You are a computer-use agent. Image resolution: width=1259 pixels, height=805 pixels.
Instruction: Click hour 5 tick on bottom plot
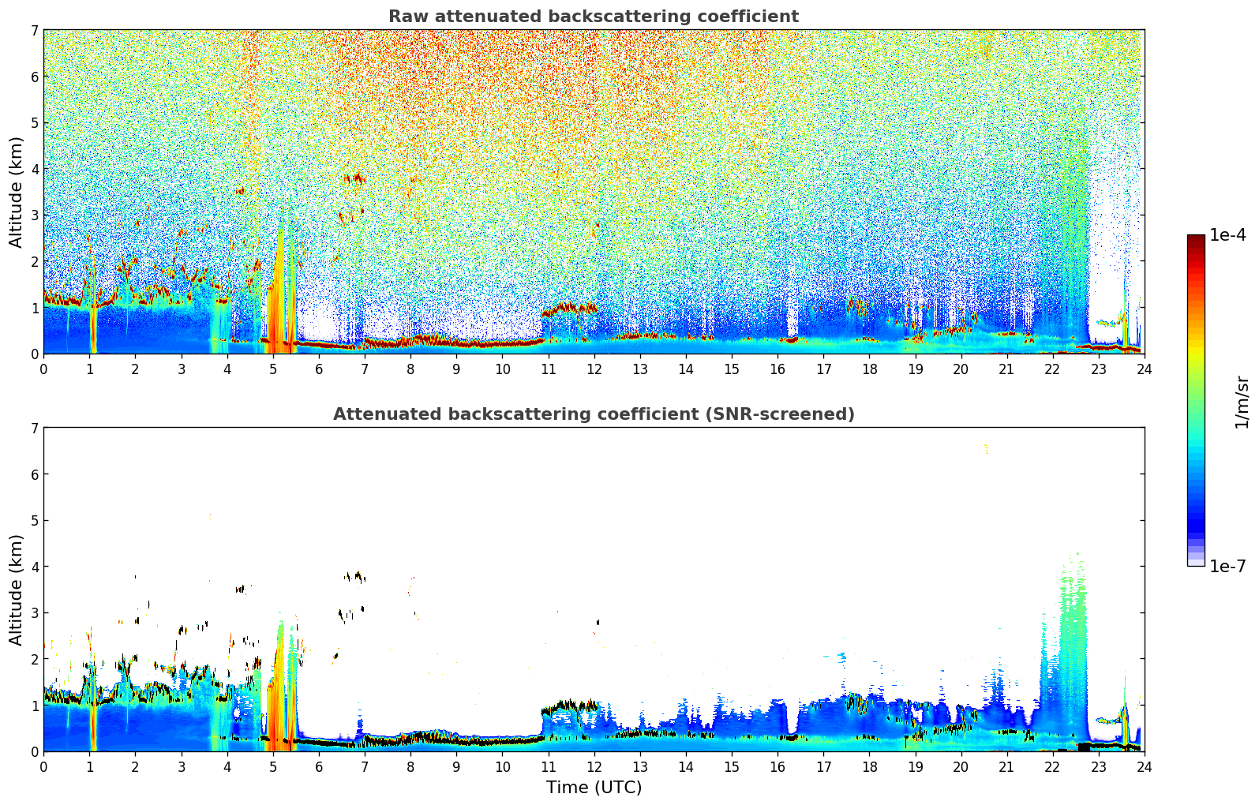(x=273, y=766)
